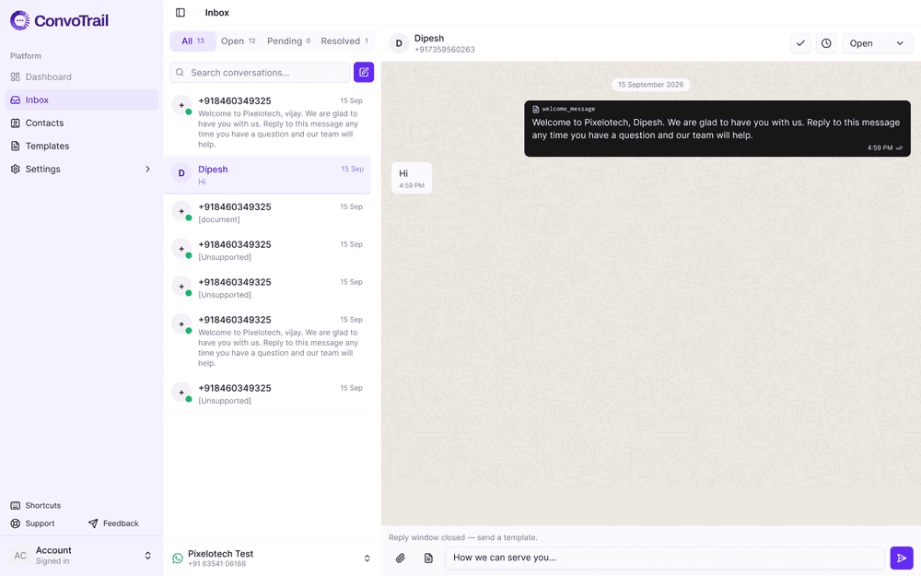Click the Inbox title in top bar

[216, 12]
